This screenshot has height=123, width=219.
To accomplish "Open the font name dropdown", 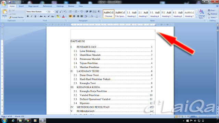I will [47, 12].
